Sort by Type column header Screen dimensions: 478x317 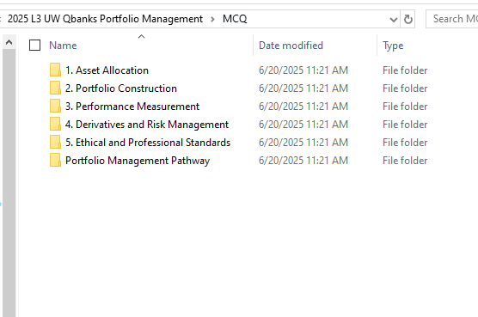pos(393,46)
